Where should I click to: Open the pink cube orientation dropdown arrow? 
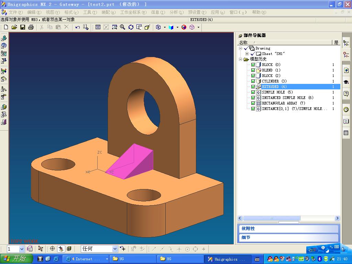click(x=198, y=27)
